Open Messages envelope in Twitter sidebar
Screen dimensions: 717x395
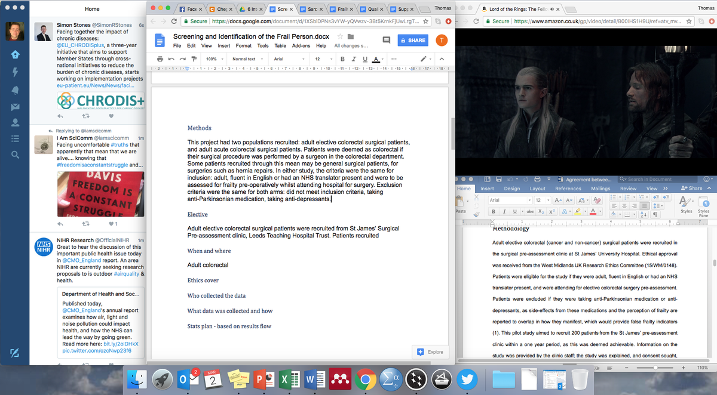pos(15,107)
